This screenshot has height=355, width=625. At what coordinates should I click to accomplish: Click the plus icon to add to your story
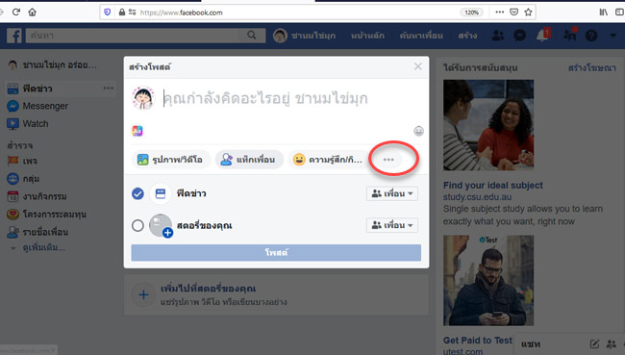click(x=143, y=294)
